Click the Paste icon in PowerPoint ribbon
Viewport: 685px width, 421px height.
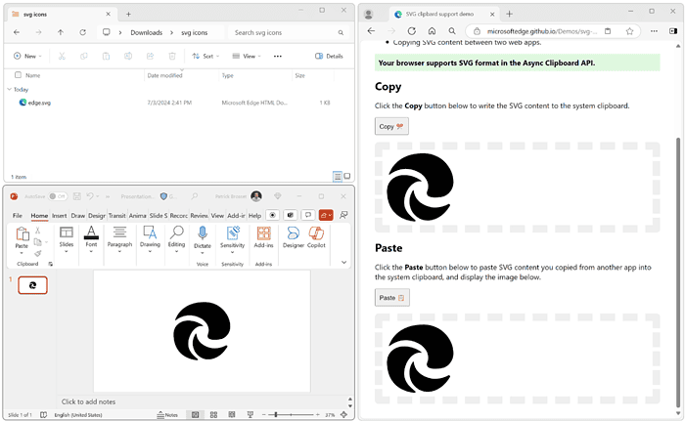22,233
